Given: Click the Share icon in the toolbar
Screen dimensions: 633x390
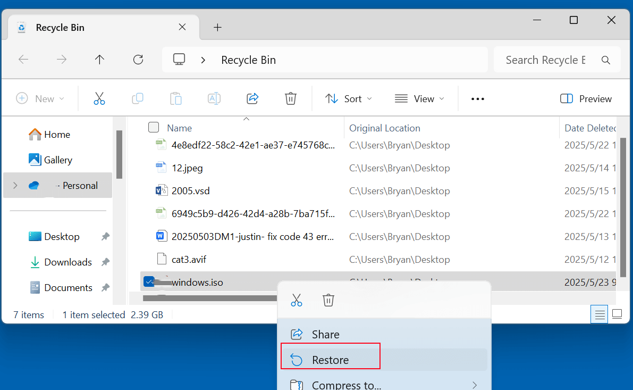Looking at the screenshot, I should tap(252, 98).
